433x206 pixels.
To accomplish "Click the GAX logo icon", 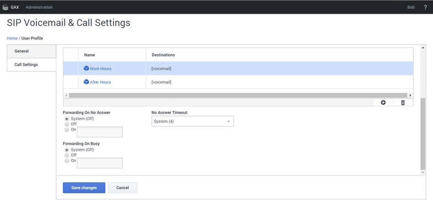I will pos(5,7).
